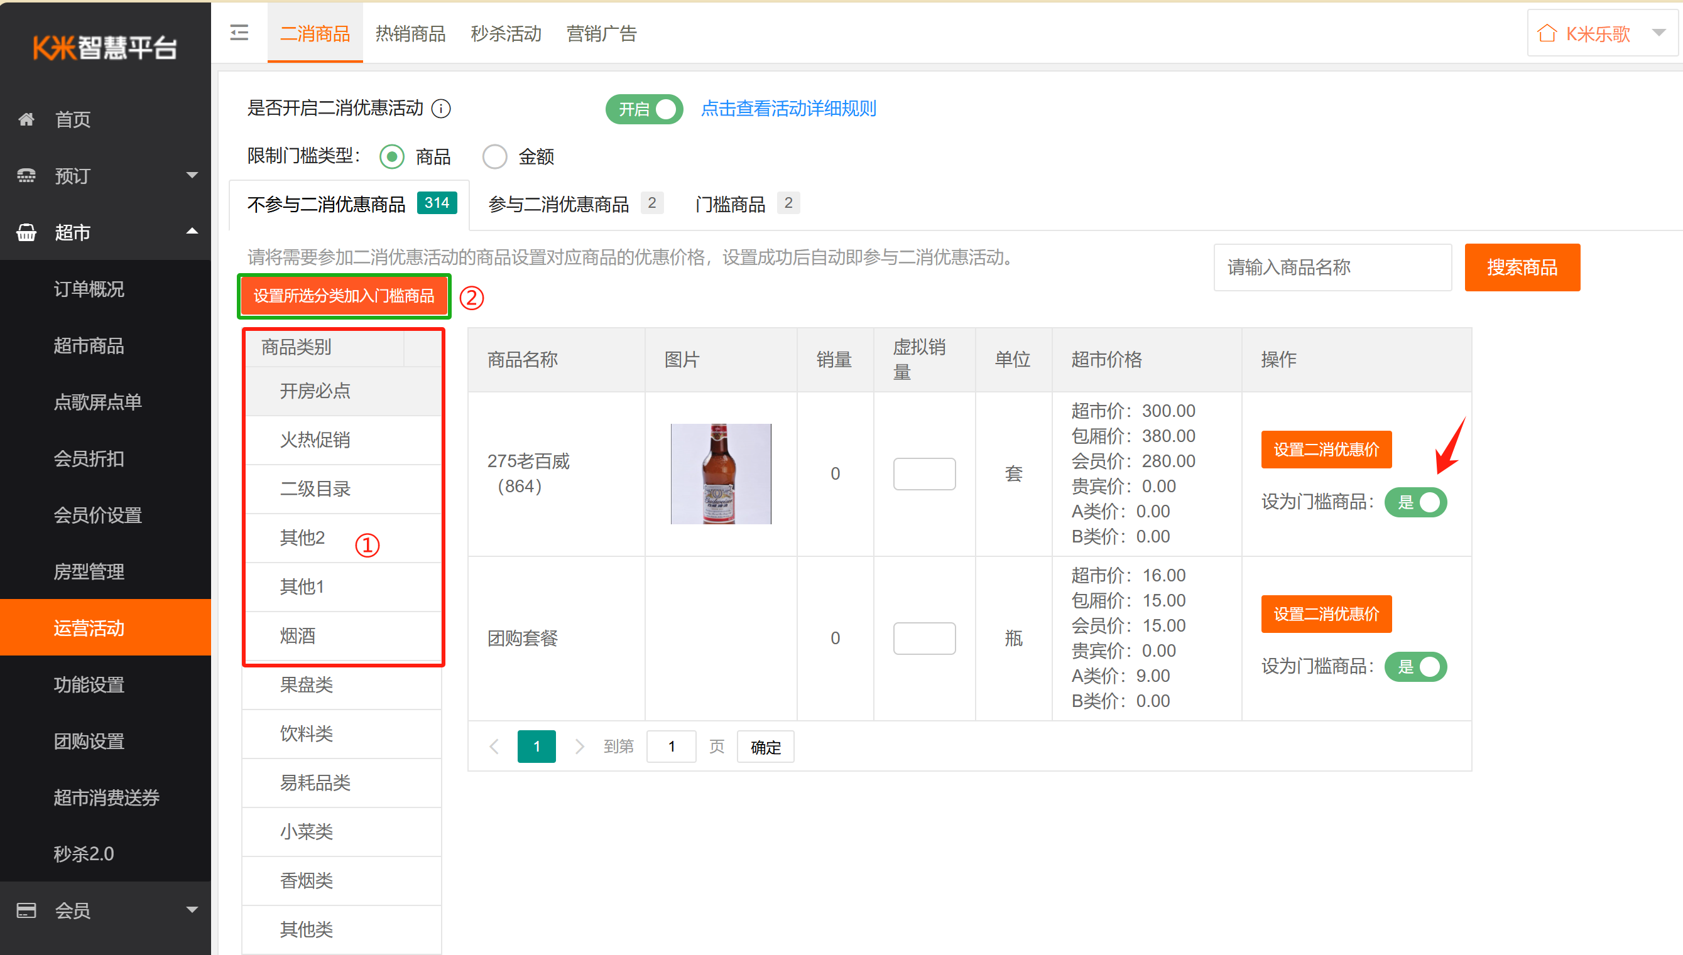
Task: Go to the next page with the arrow
Action: coord(579,747)
